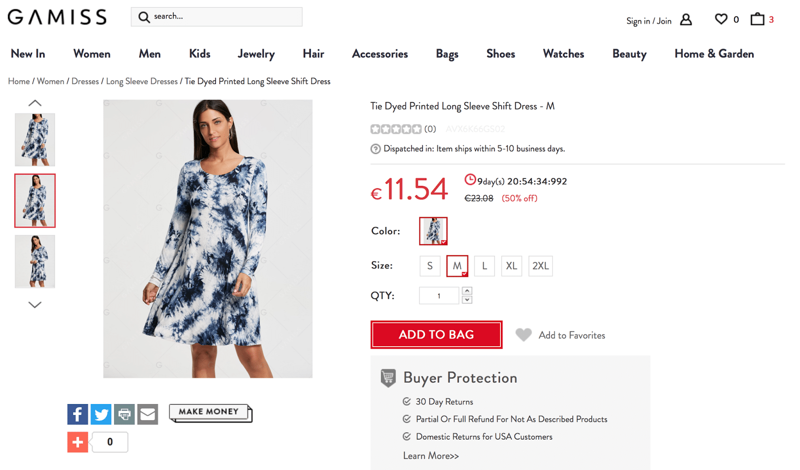
Task: Increase quantity with up arrow
Action: [x=467, y=291]
